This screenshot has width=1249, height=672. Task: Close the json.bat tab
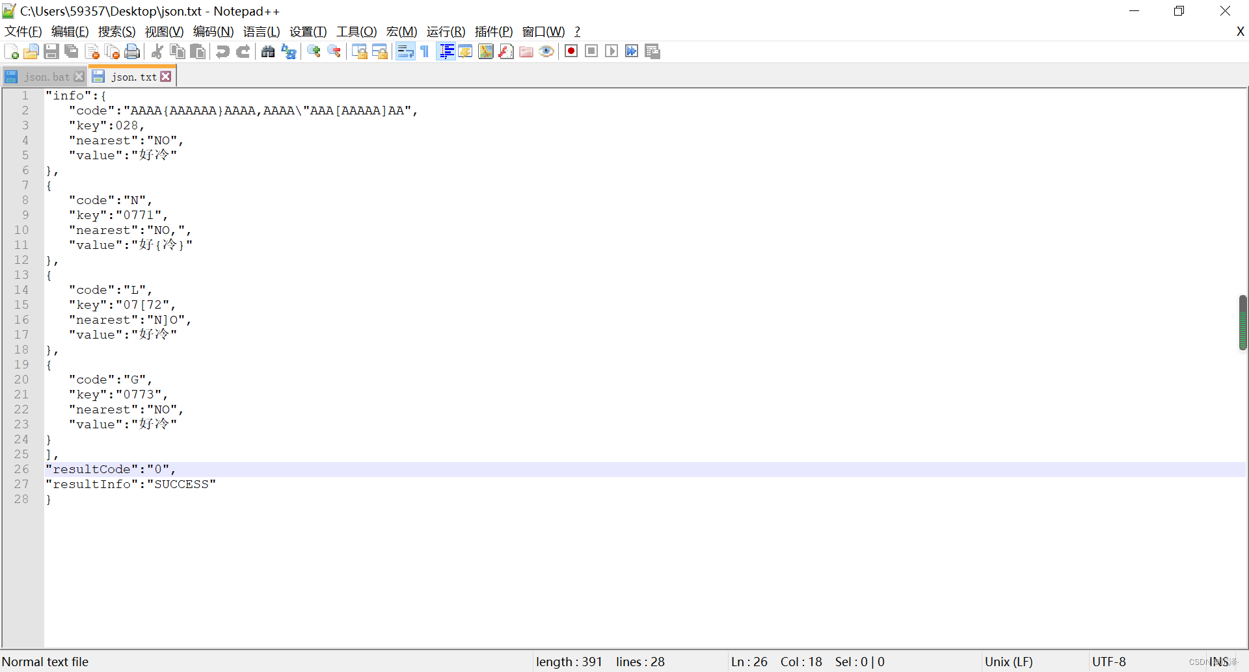pos(79,77)
